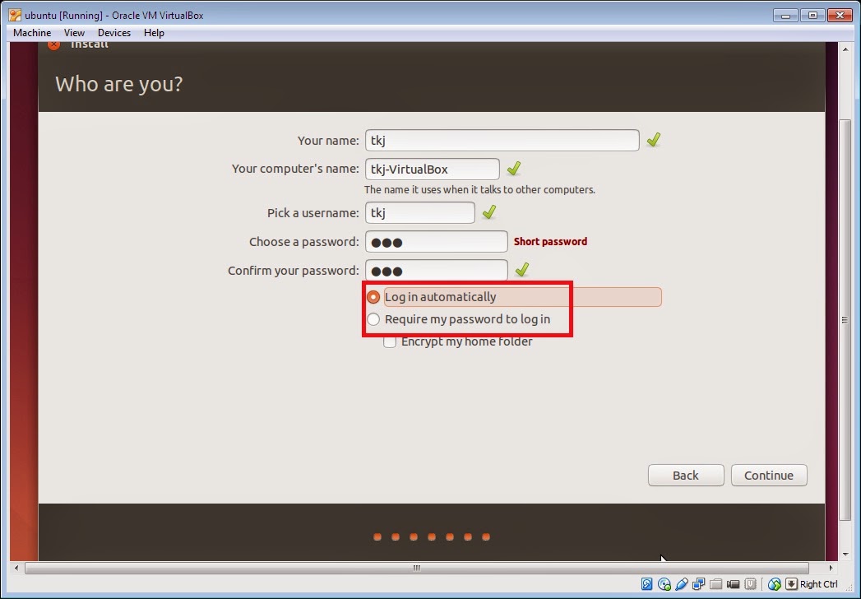Click the orange Install close icon
Image resolution: width=861 pixels, height=599 pixels.
[x=53, y=45]
